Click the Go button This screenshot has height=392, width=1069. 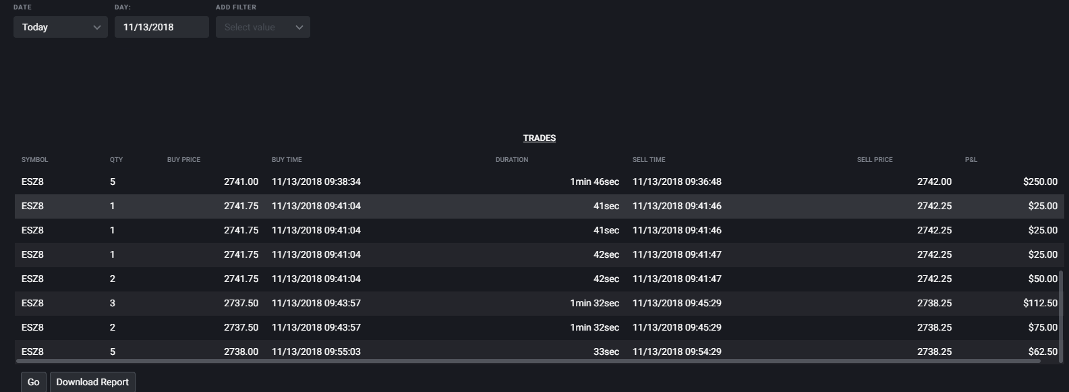34,382
